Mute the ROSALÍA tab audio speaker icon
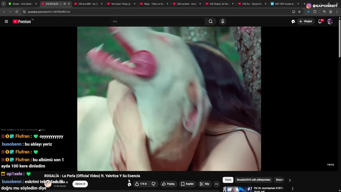The width and height of the screenshot is (341, 192). 64,4
